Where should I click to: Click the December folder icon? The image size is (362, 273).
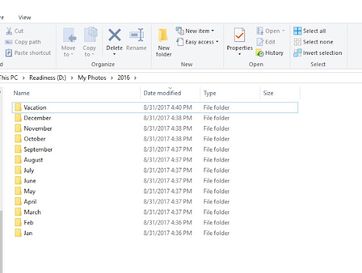pyautogui.click(x=18, y=118)
